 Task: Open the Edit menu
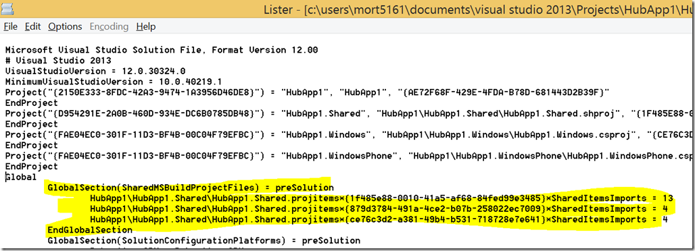pyautogui.click(x=32, y=26)
